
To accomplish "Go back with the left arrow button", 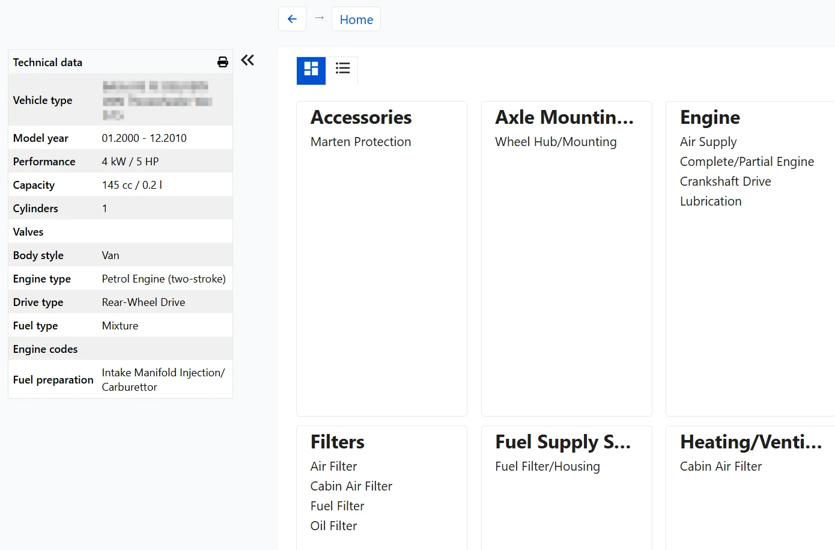I will click(292, 19).
